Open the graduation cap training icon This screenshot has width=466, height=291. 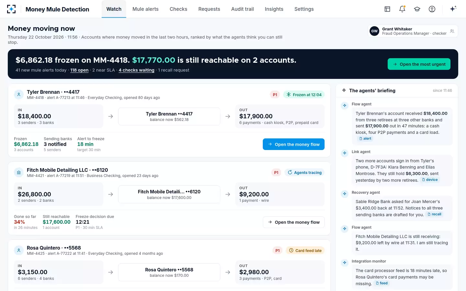[x=417, y=9]
